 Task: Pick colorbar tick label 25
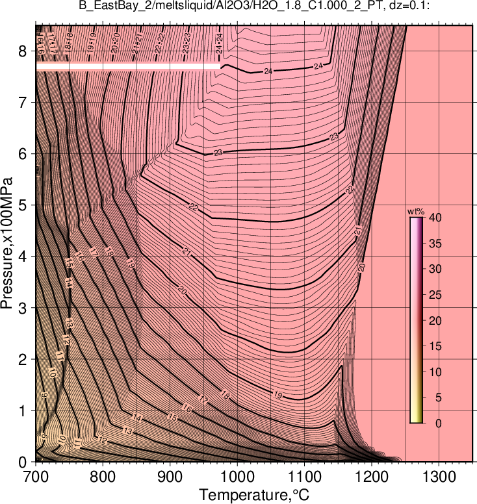[x=435, y=295]
